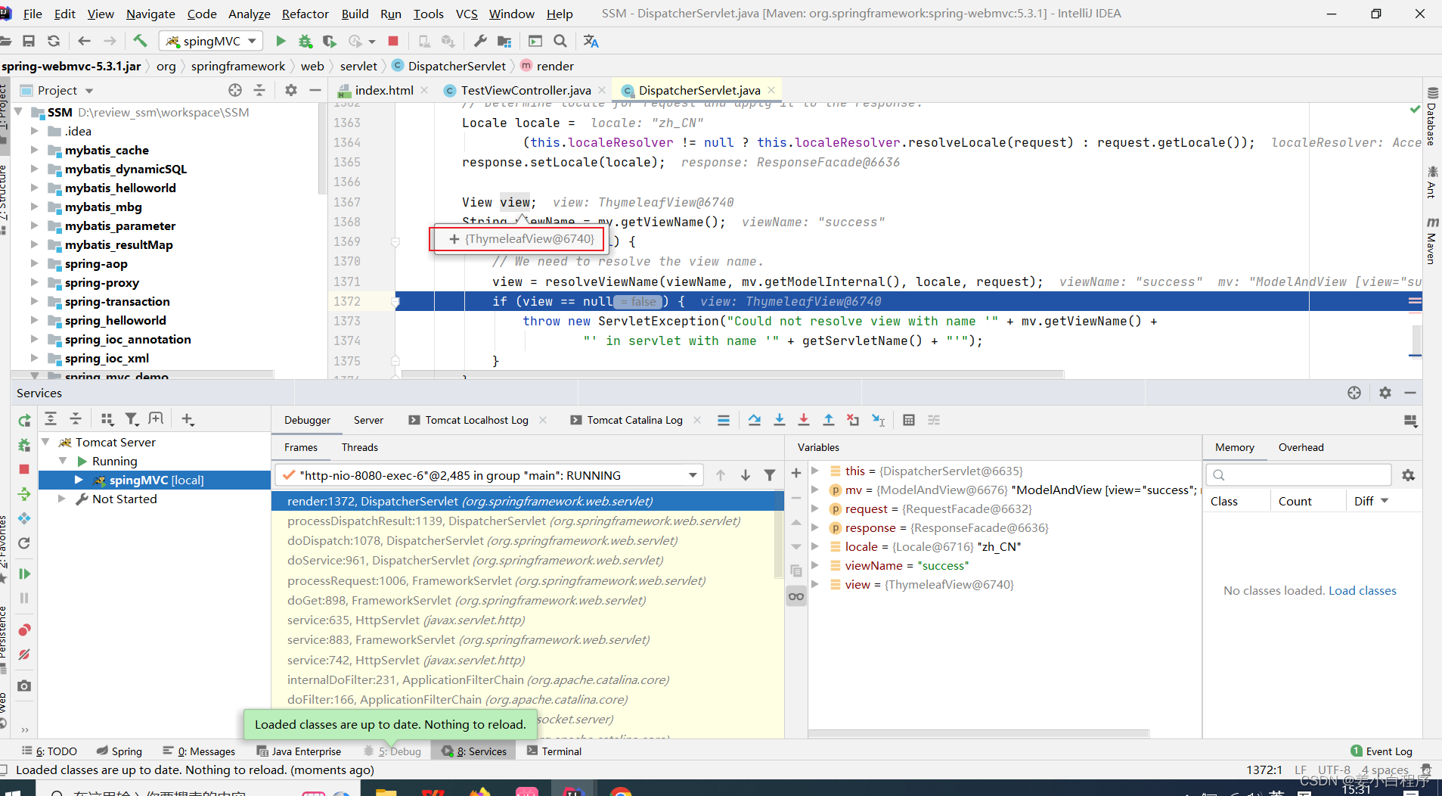
Task: Click the Load classes link
Action: point(1362,590)
